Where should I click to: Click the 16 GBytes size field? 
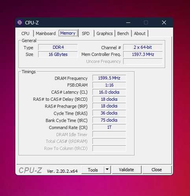click(58, 54)
